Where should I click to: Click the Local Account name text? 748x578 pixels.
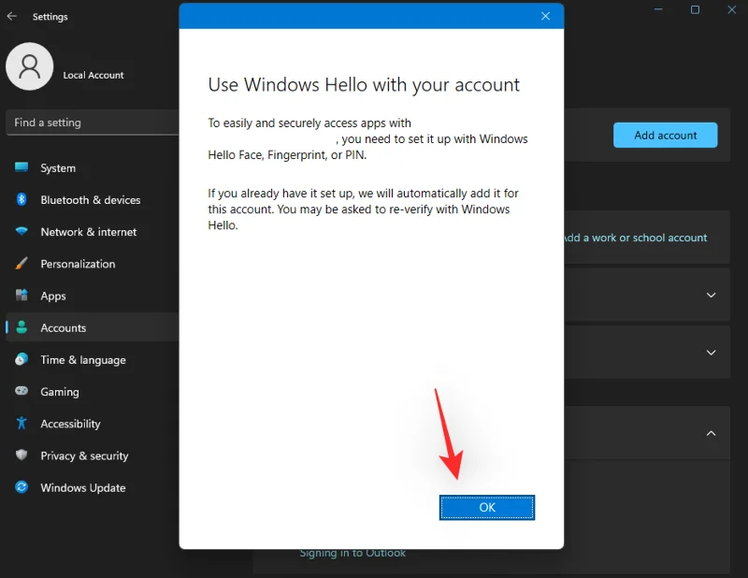click(x=93, y=75)
